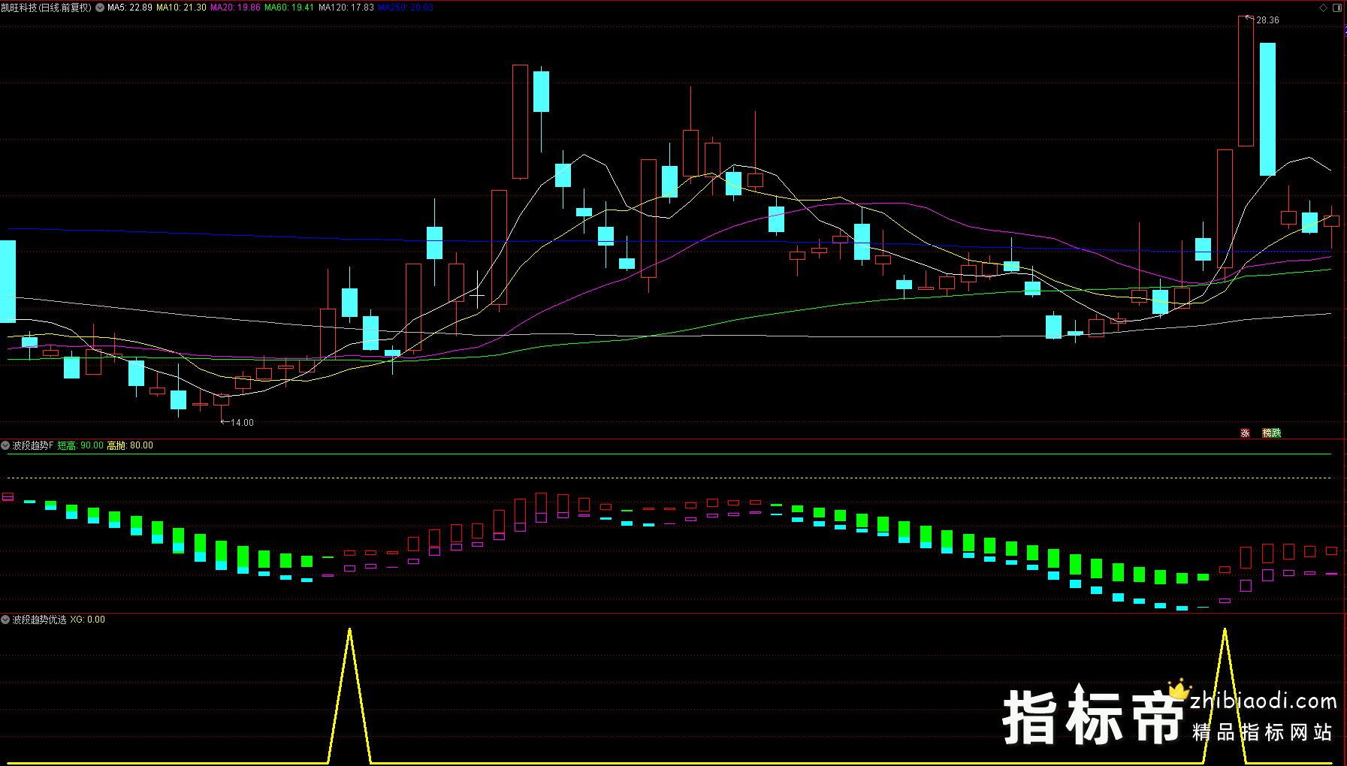
Task: Click the red 涨 event marker
Action: click(x=1245, y=433)
